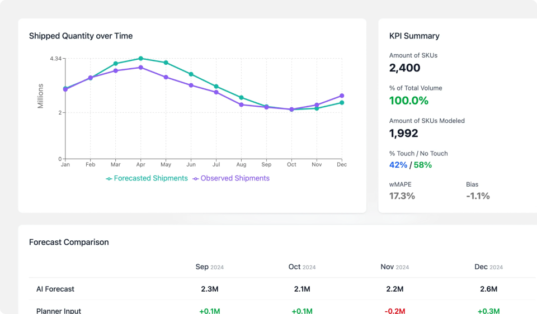The height and width of the screenshot is (314, 537).
Task: Click the Nov 2024 AI Forecast 2.2M cell
Action: coord(395,289)
